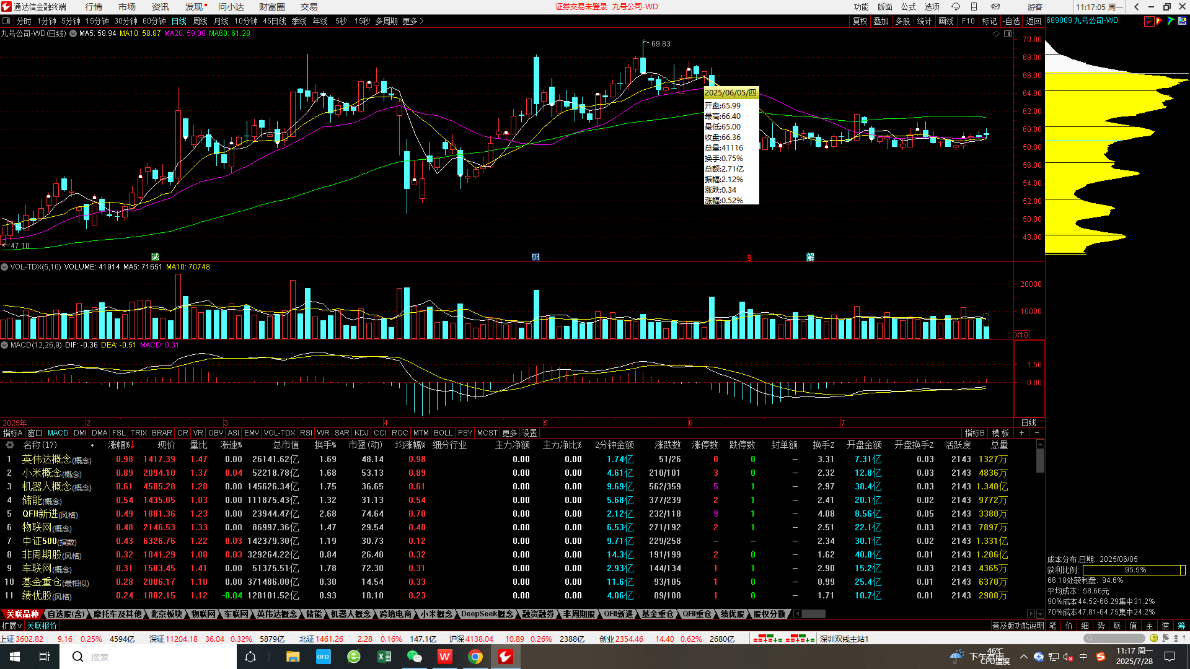The height and width of the screenshot is (669, 1190).
Task: Click the red-yellow arrow icon in right panel
Action: (1160, 20)
